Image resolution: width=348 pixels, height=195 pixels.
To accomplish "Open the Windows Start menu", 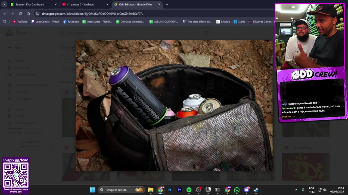I will click(92, 190).
